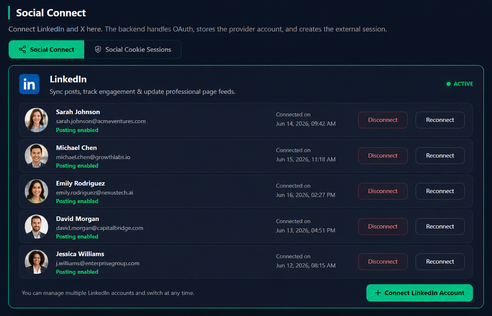492x316 pixels.
Task: Click the date Jun 16, 2026, 02:27 PM
Action: (x=305, y=195)
